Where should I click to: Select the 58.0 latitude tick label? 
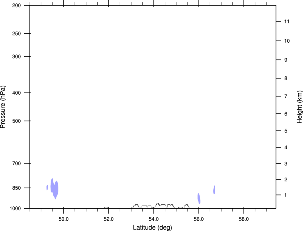[243, 219]
